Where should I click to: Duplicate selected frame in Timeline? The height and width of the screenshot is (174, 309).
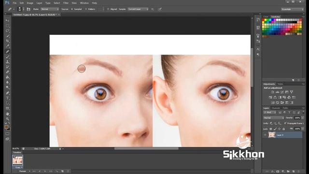point(62,171)
